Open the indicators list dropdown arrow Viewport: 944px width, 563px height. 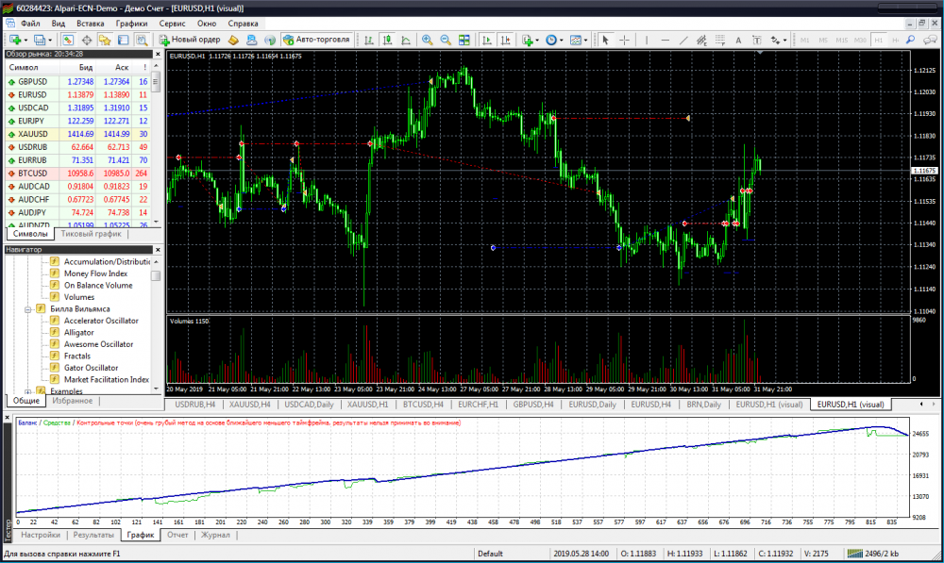[537, 41]
